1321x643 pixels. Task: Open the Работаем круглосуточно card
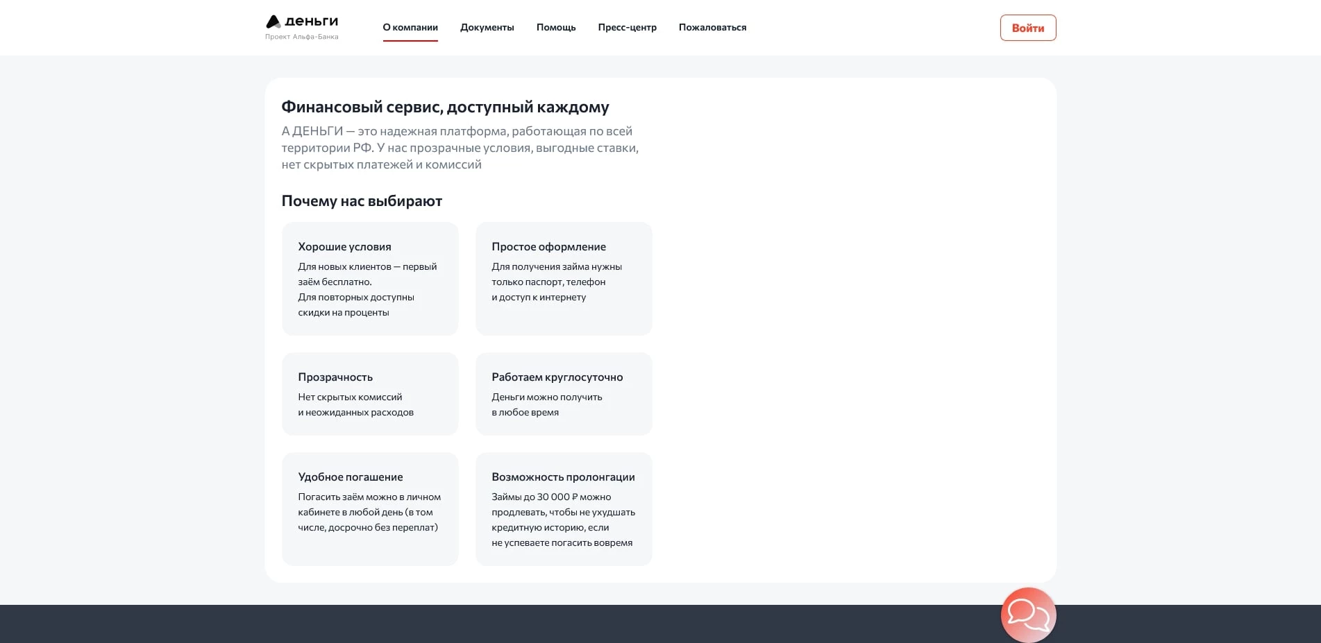[564, 393]
